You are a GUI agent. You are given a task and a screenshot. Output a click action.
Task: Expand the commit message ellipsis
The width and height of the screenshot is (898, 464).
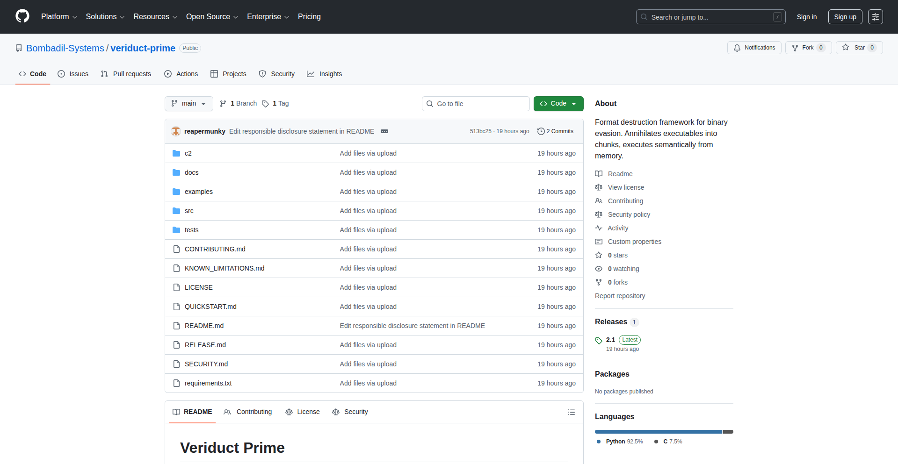384,131
